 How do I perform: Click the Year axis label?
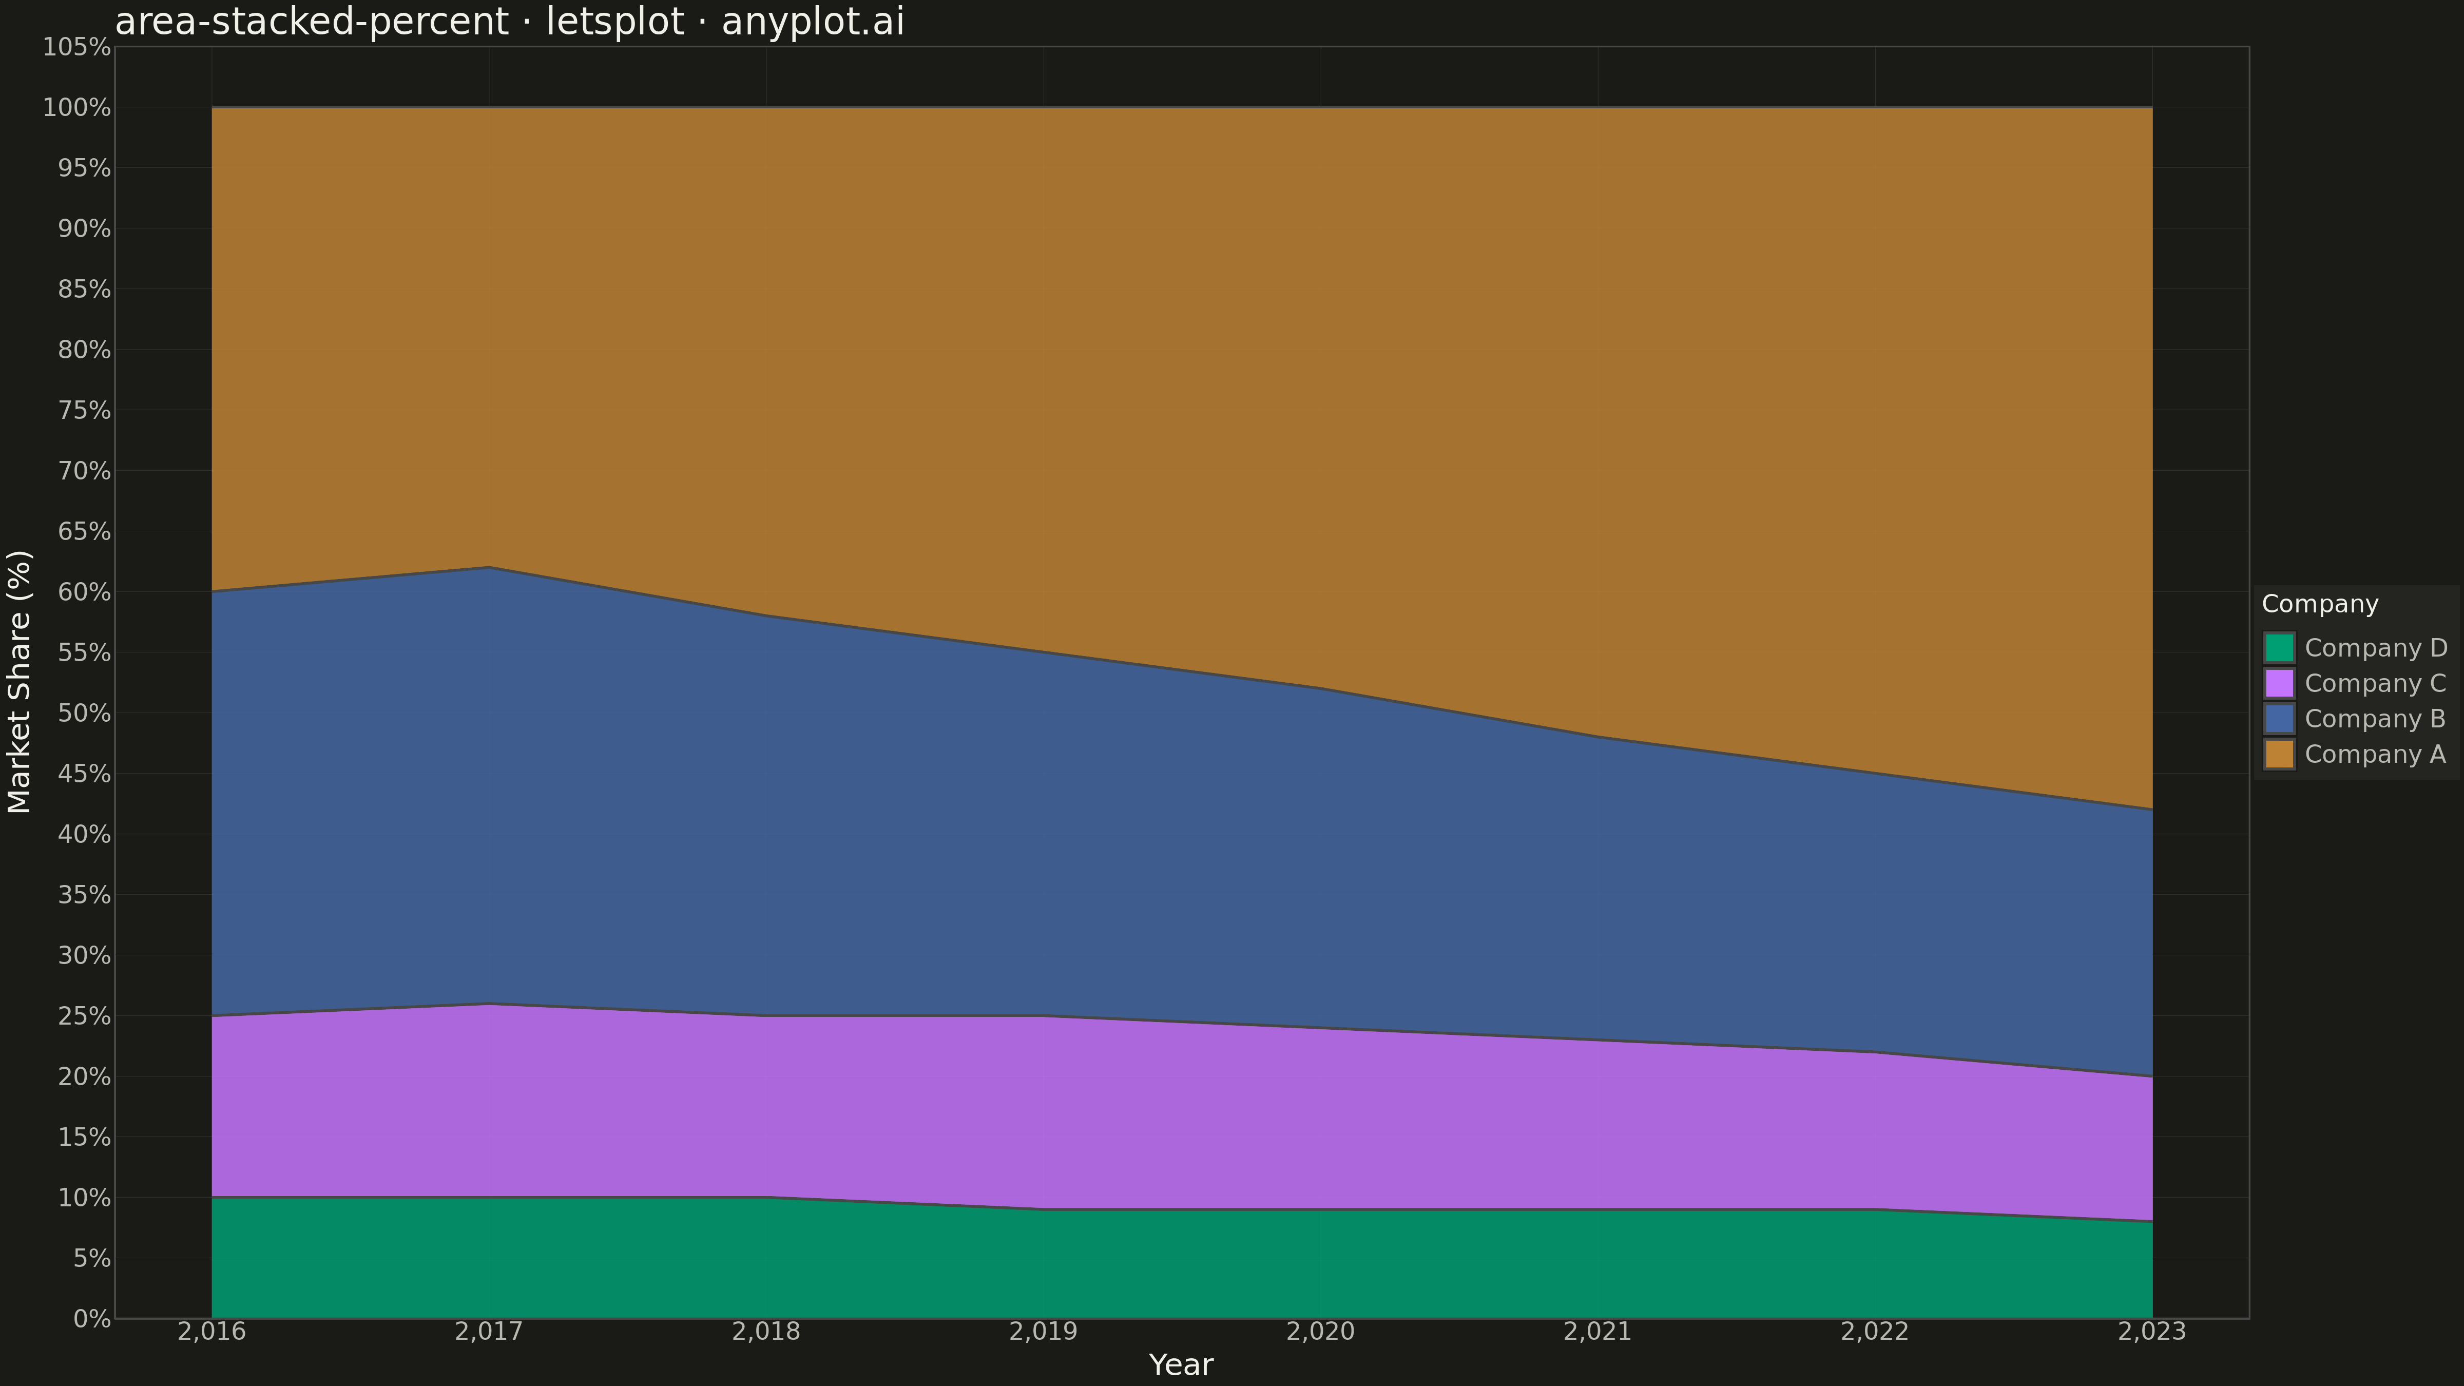pos(1181,1365)
